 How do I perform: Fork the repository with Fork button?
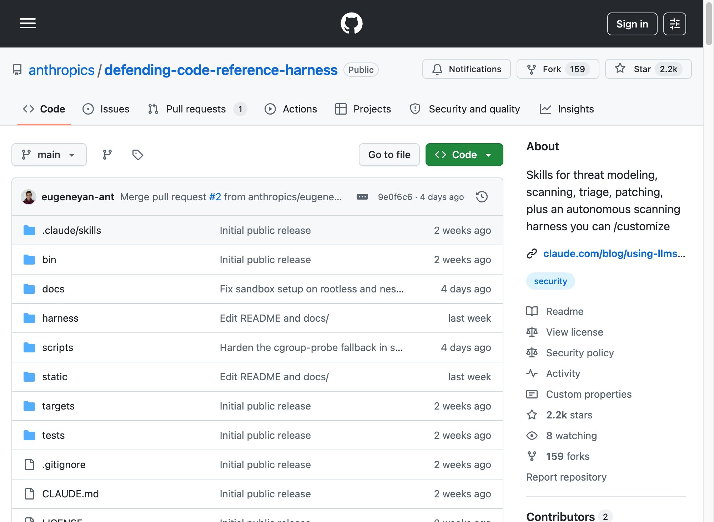pos(558,69)
